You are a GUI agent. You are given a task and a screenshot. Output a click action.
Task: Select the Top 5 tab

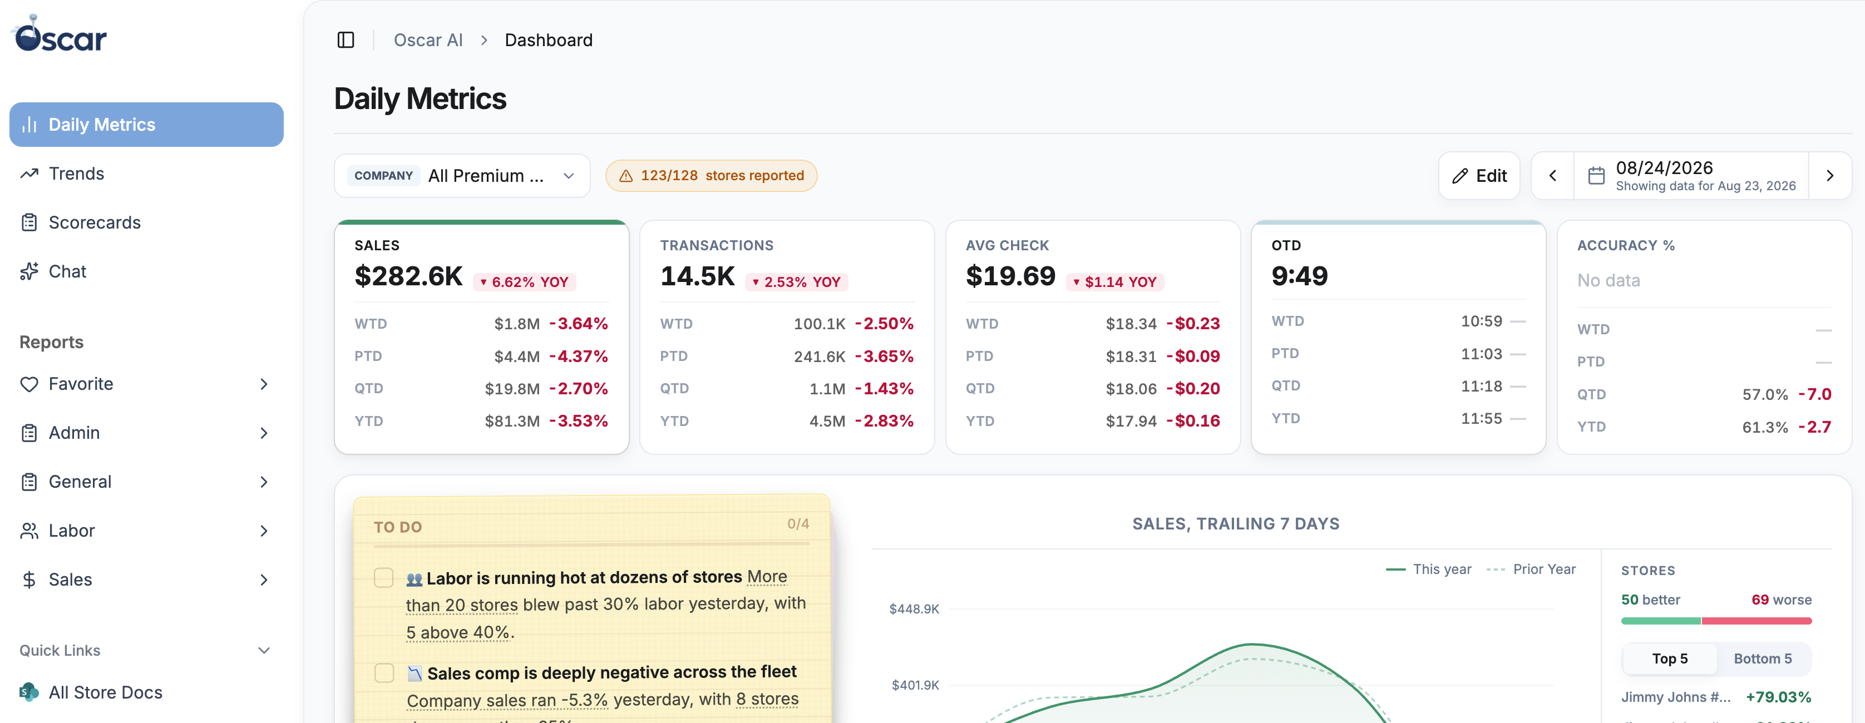coord(1670,658)
